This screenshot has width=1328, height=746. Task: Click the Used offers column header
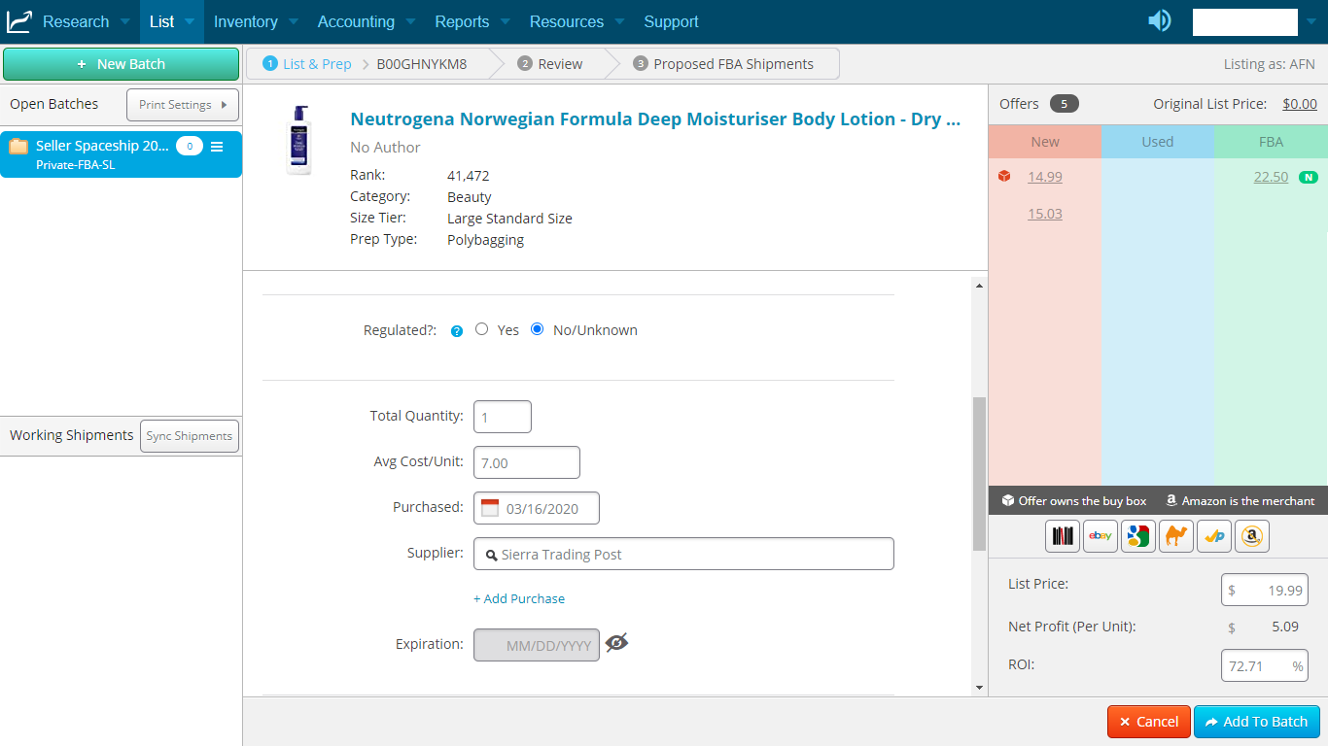(1158, 142)
